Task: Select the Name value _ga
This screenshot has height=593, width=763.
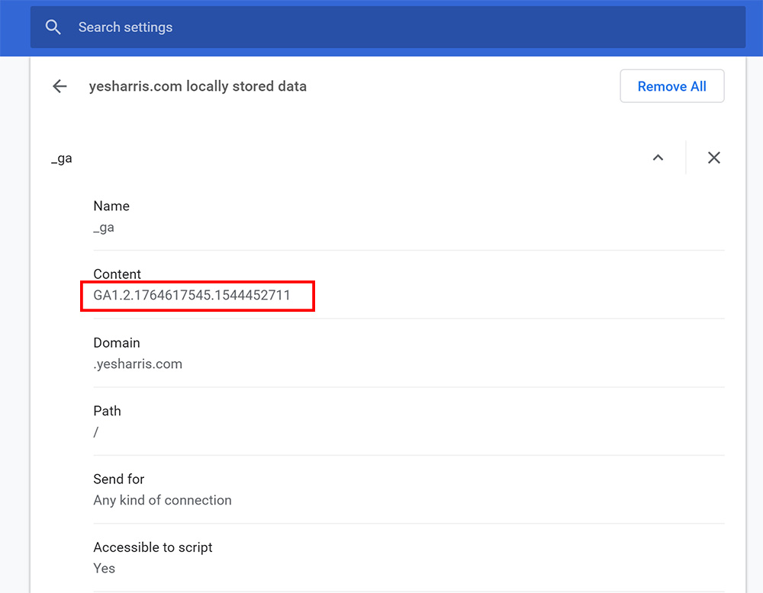Action: (104, 227)
